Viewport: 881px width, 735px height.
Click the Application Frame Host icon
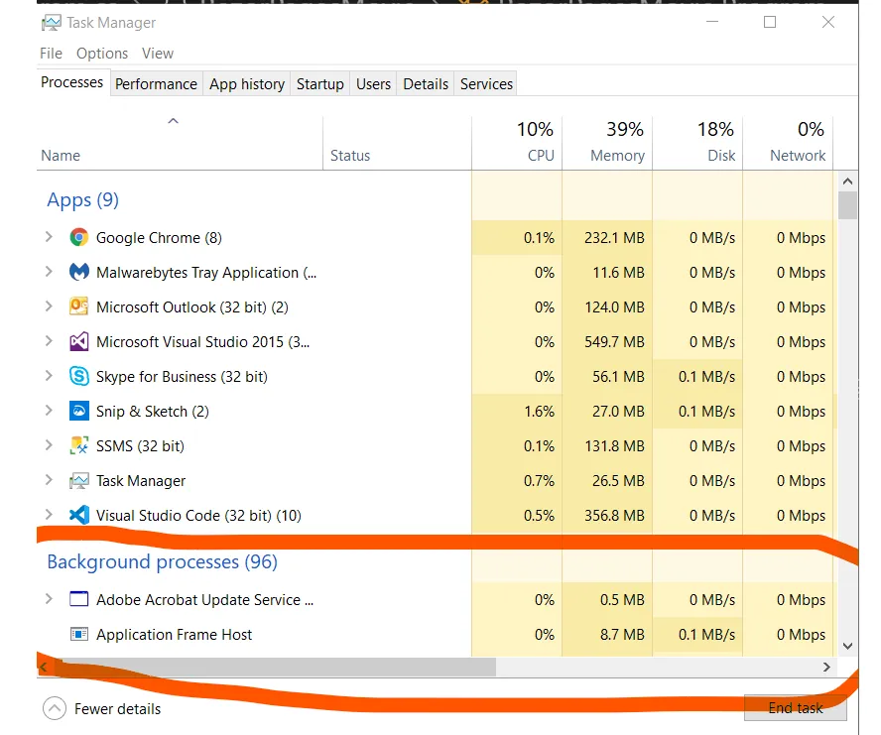tap(78, 635)
